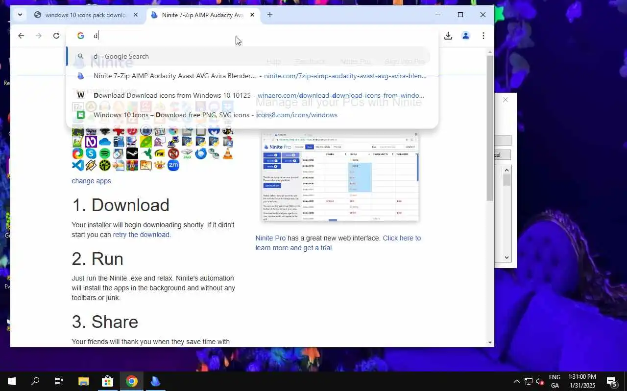The image size is (627, 391).
Task: Click the Steam app icon
Action: [132, 153]
